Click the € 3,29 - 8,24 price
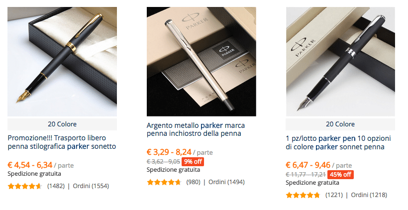The width and height of the screenshot is (408, 210). click(x=169, y=152)
